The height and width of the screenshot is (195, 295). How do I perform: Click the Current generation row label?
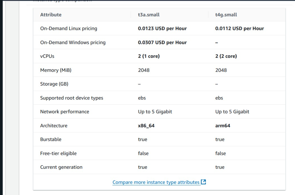pyautogui.click(x=61, y=167)
